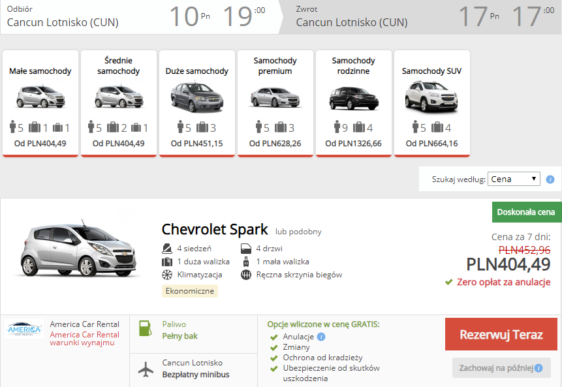Click the Opcje wliczone w cenę GRATIS heading
Viewport: 562px width, 387px height.
click(323, 324)
